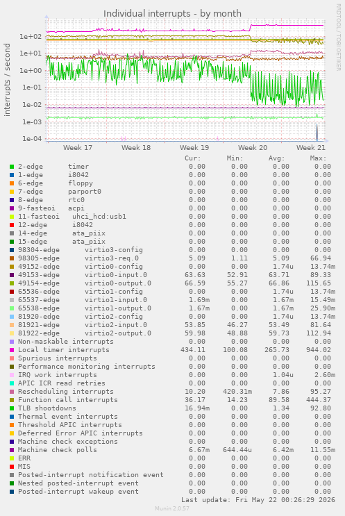
Task: Click the Week 21 x-axis label
Action: (311, 148)
